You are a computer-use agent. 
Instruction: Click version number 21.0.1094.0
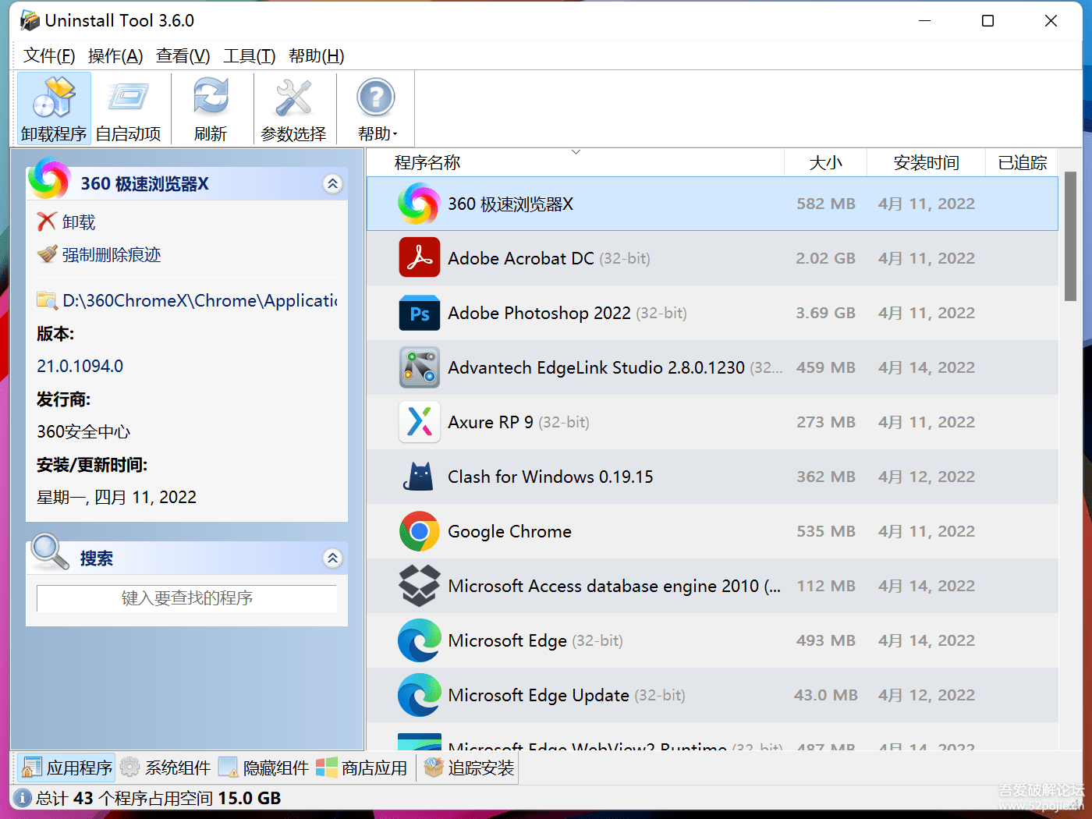80,366
